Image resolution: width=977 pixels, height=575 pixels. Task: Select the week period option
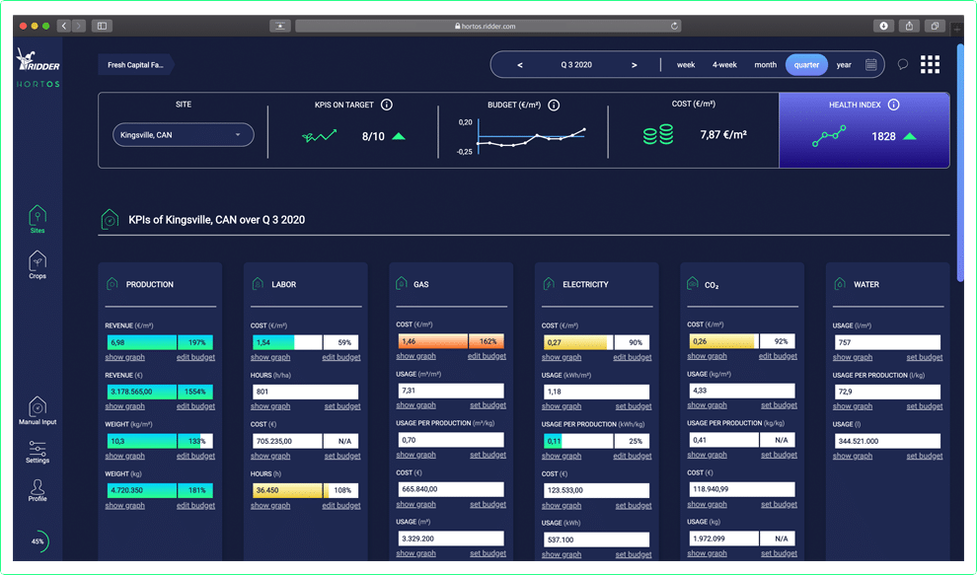[x=686, y=65]
